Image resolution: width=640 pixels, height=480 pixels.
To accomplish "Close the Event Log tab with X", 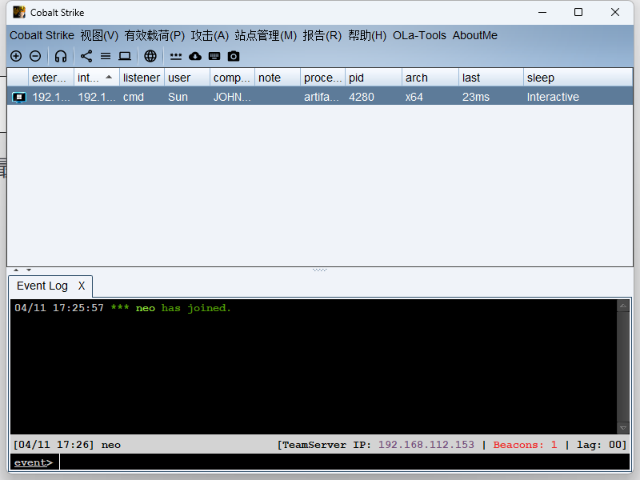I will coord(82,286).
